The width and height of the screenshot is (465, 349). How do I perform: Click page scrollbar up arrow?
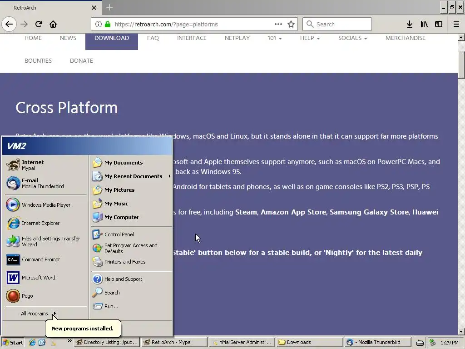tap(461, 38)
